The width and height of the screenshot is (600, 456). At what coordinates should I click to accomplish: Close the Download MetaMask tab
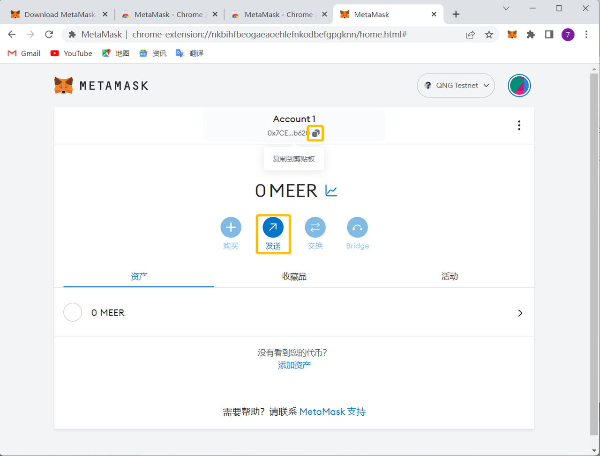[x=105, y=15]
